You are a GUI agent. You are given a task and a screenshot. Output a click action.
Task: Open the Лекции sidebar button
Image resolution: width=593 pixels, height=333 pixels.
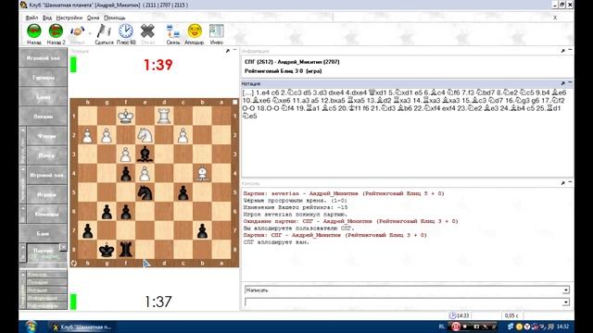click(x=44, y=117)
